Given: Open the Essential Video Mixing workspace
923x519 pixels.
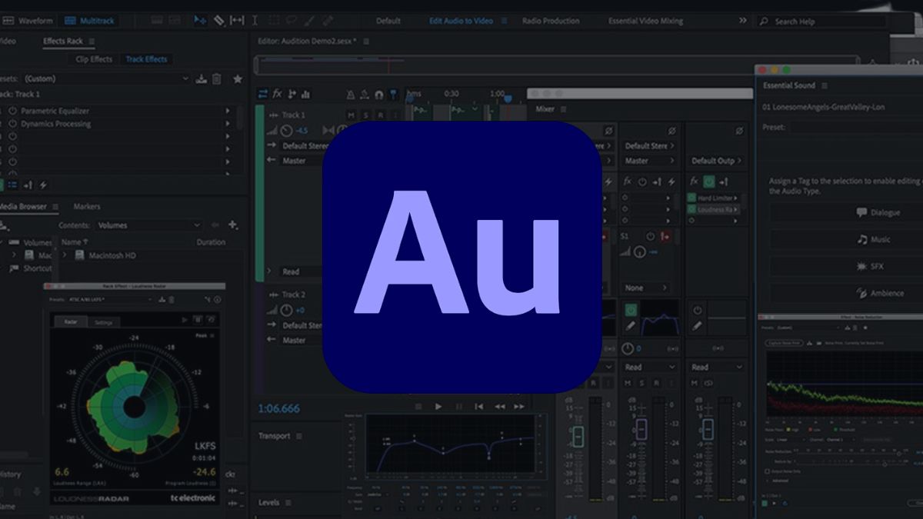Looking at the screenshot, I should coord(645,22).
